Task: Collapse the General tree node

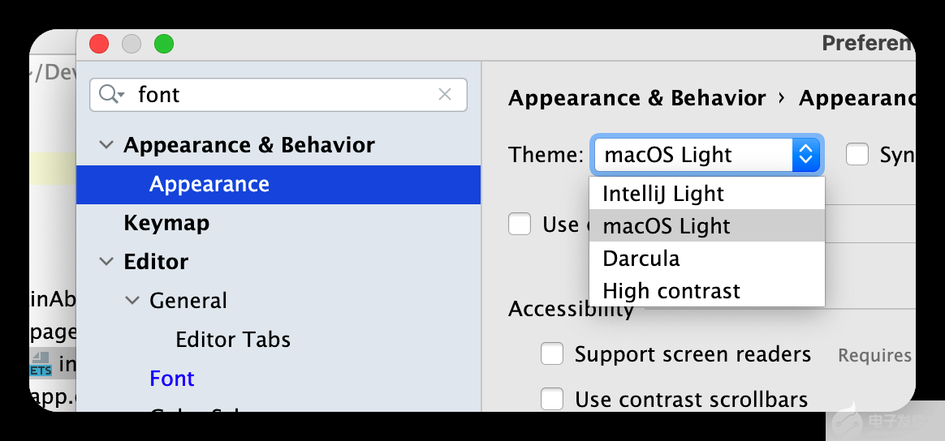Action: coord(132,301)
